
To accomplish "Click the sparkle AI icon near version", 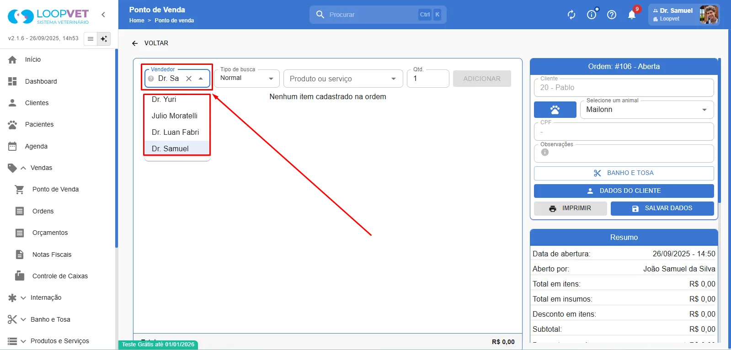I will 104,39.
